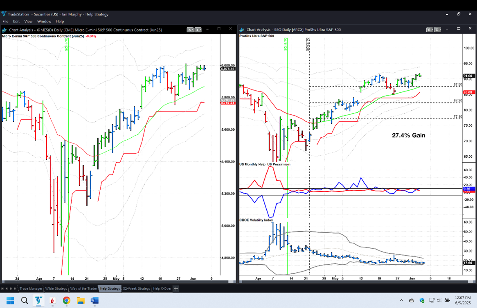Open the symbol link dropdown on the MES chart
This screenshot has width=477, height=308.
click(x=190, y=30)
